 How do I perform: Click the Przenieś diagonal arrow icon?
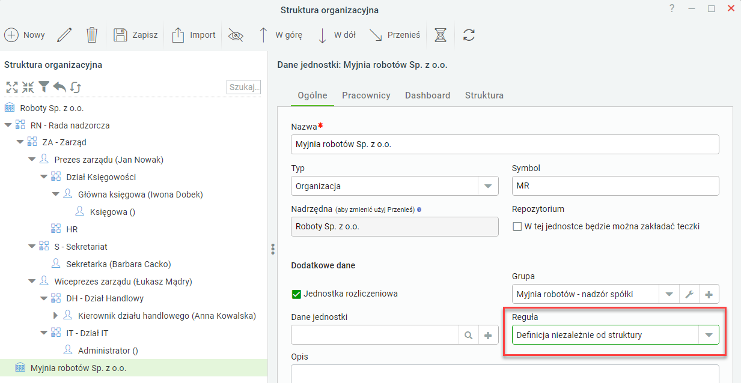[x=376, y=35]
